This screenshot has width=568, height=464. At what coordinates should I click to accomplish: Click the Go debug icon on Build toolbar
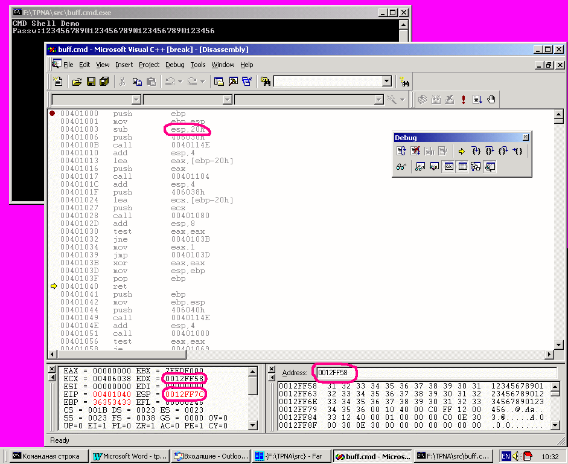click(x=477, y=99)
